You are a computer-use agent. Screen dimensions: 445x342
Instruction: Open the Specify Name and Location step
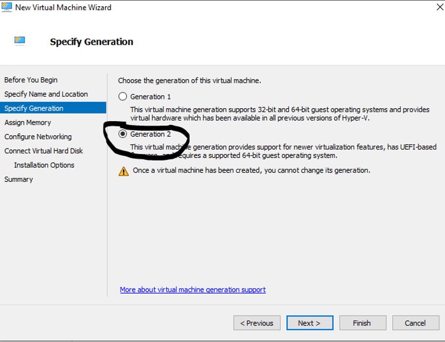coord(46,94)
